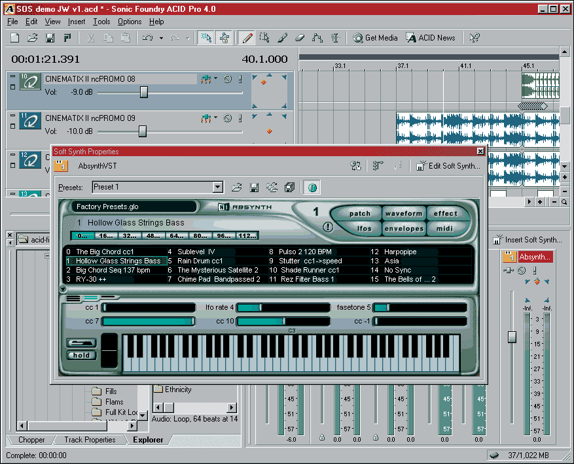Open track FX dropdown arrow on track 11
Image resolution: width=574 pixels, height=464 pixels.
pos(215,118)
